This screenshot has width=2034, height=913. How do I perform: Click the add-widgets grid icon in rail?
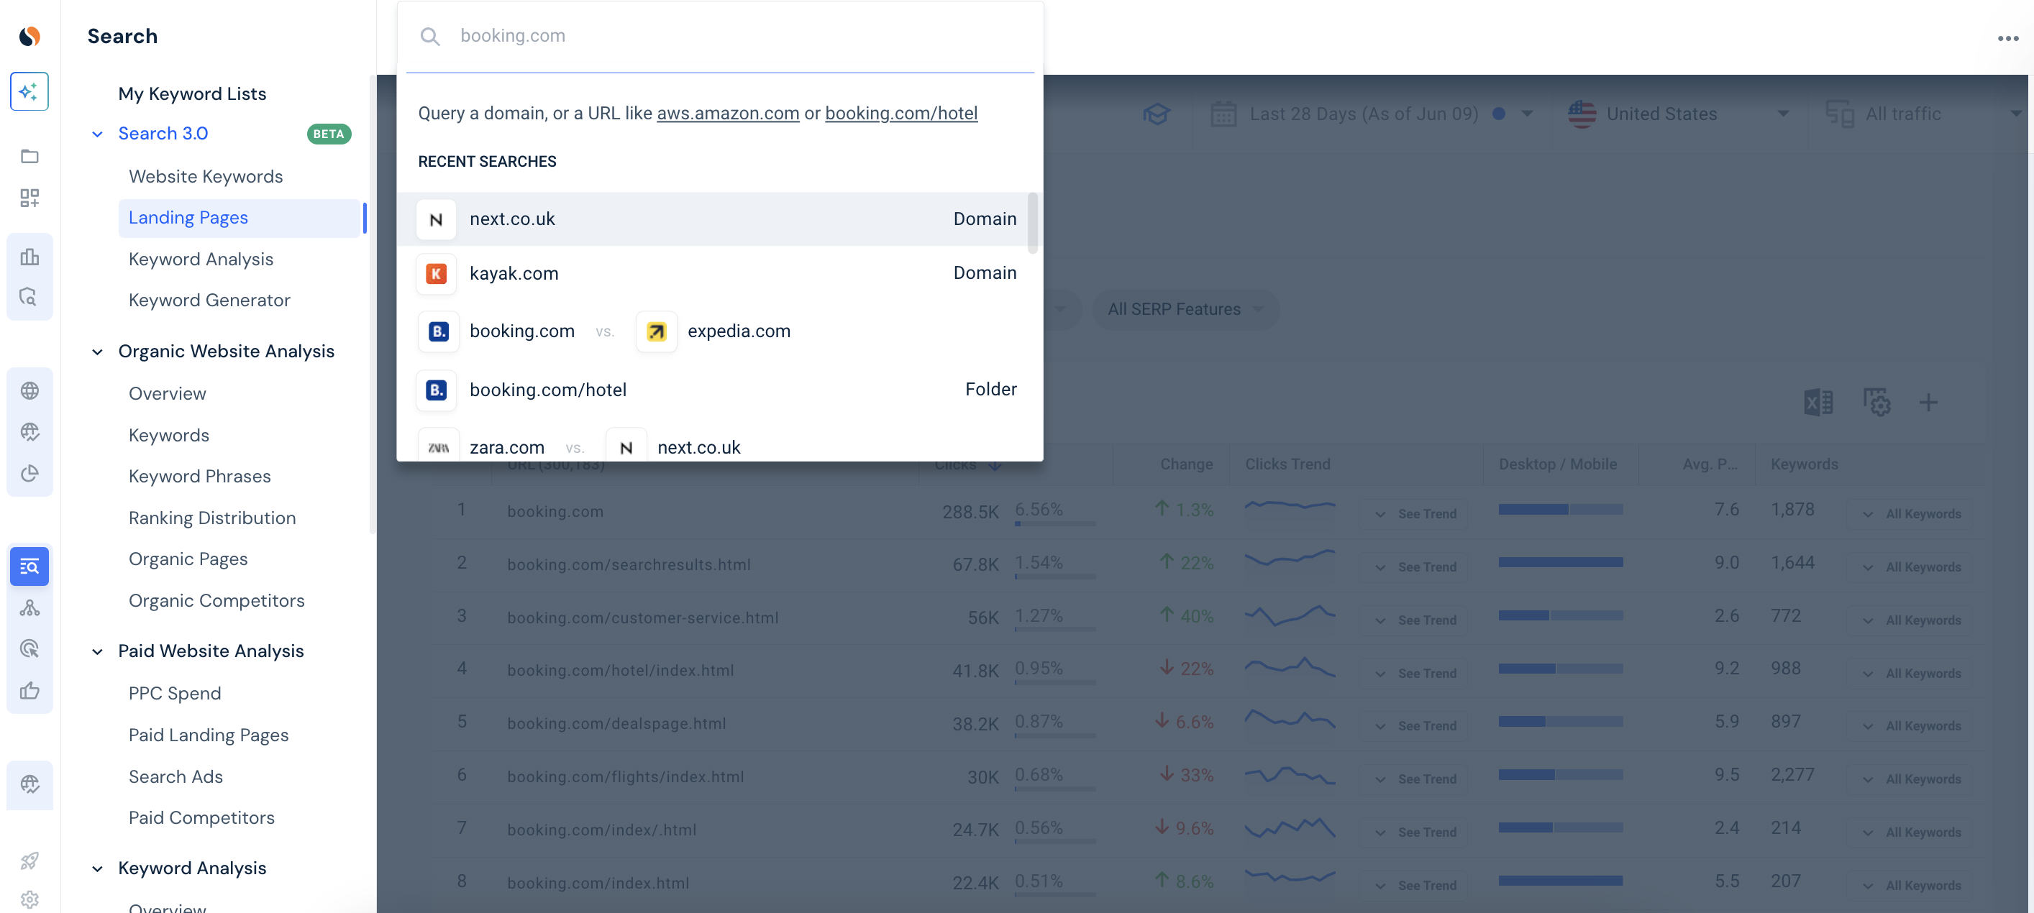29,197
